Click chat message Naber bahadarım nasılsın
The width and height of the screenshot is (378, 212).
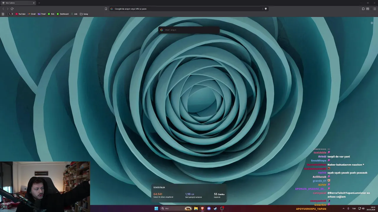(346, 165)
